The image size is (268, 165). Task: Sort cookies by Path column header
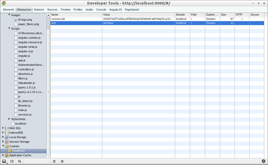[x=197, y=15]
